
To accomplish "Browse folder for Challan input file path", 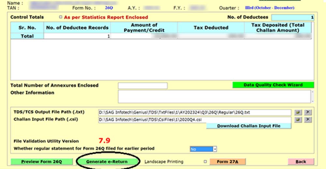I will point(298,120).
